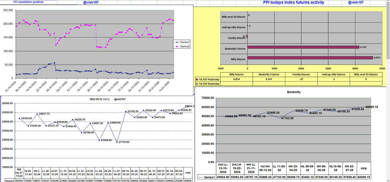
Task: Click the 53888.30 data label on Banknifty chart
Action: 273,113
